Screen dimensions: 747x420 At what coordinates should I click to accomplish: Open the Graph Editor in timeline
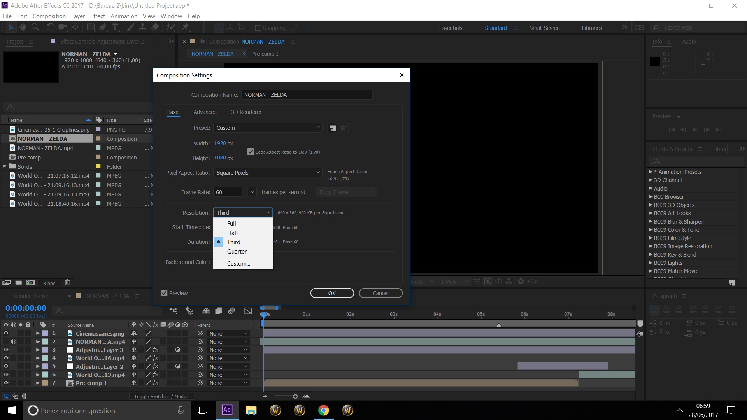click(x=248, y=311)
